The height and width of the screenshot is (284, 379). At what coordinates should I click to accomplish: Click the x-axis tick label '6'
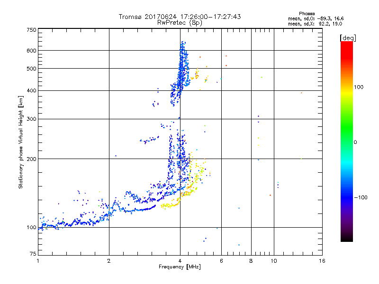[221, 261]
